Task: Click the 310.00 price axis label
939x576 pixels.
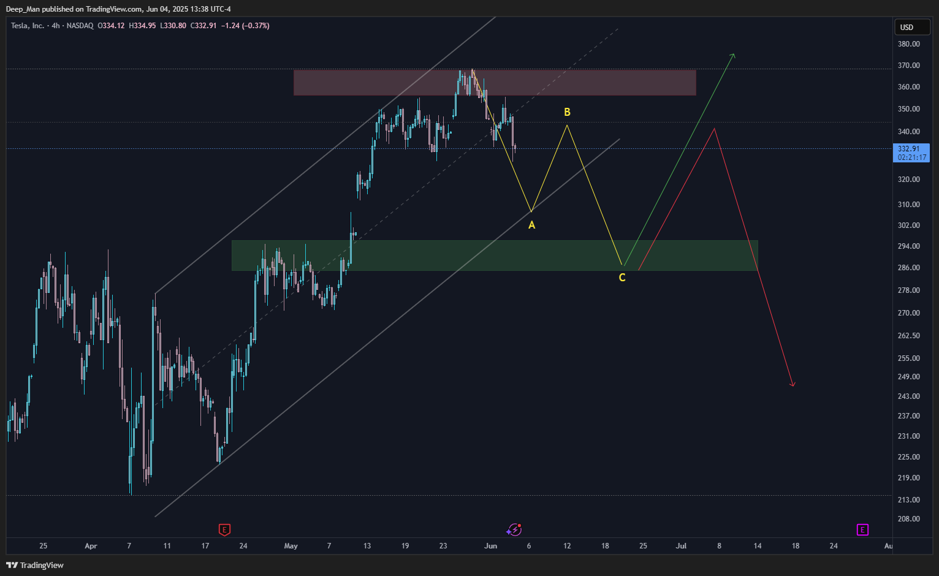Action: (908, 205)
